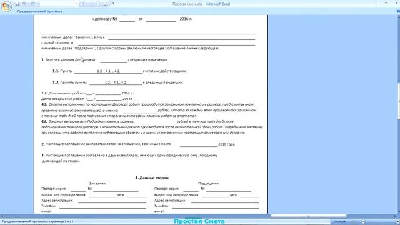The image size is (400, 225).
Task: Click 'Паспорт: серия' under Заказчик
Action: point(53,189)
